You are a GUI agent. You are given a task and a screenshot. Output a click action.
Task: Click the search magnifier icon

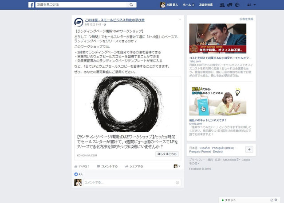point(131,5)
